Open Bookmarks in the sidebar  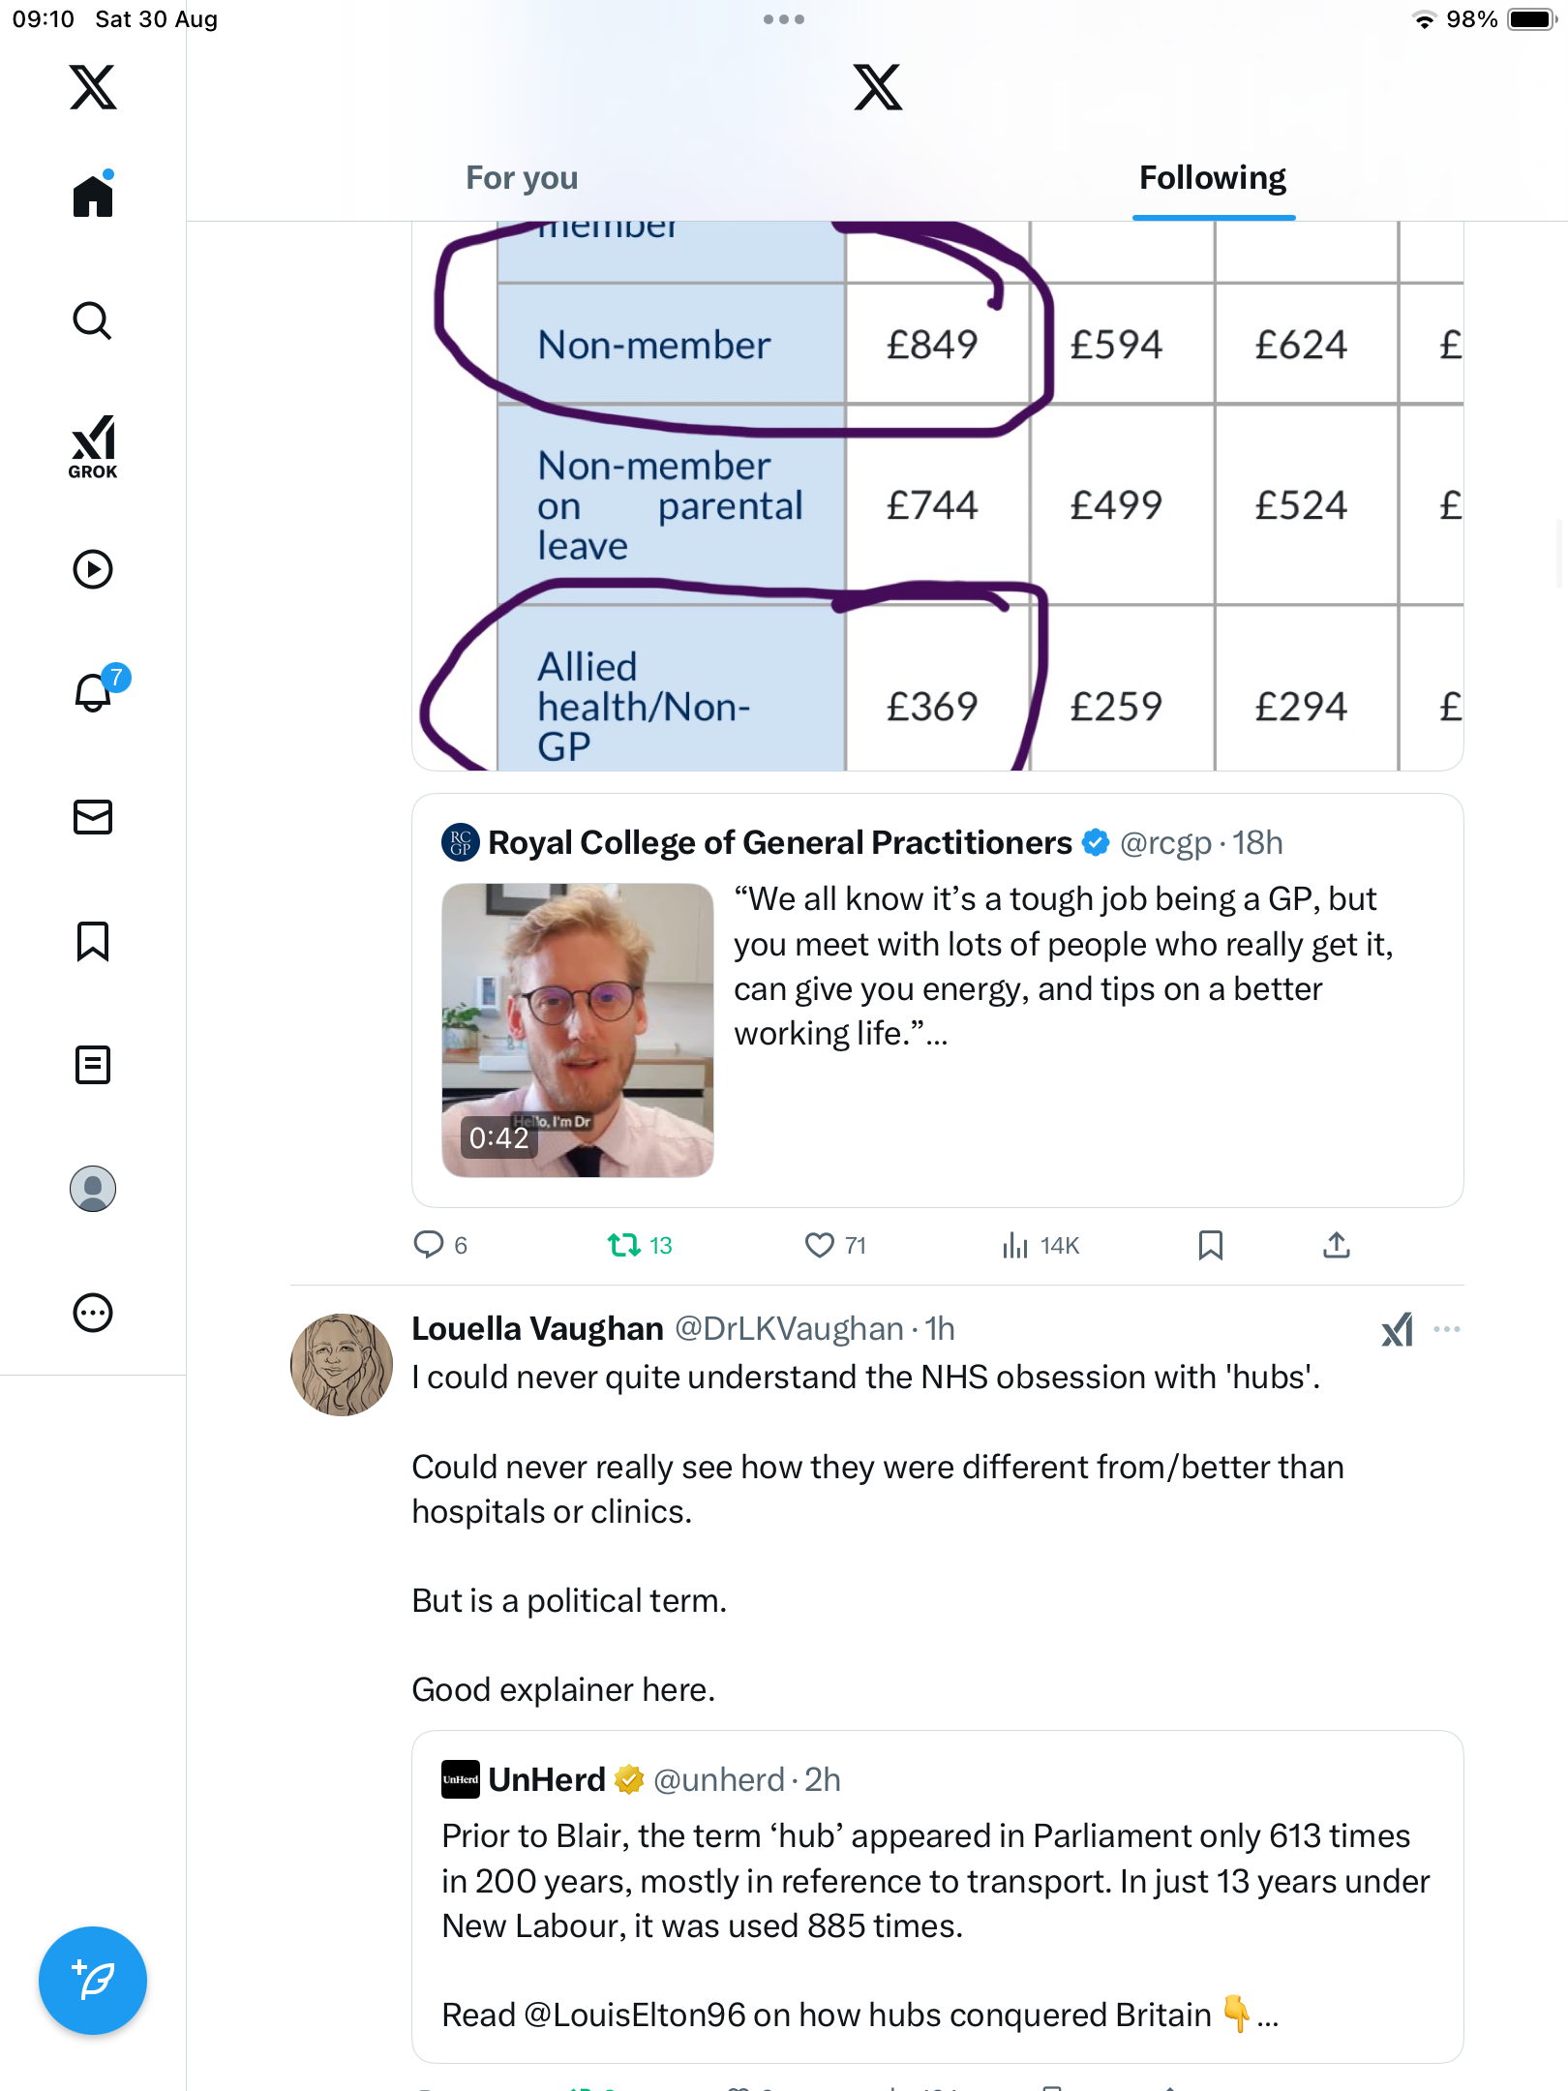coord(93,941)
